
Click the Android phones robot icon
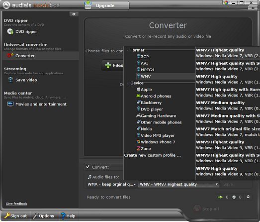[138, 96]
